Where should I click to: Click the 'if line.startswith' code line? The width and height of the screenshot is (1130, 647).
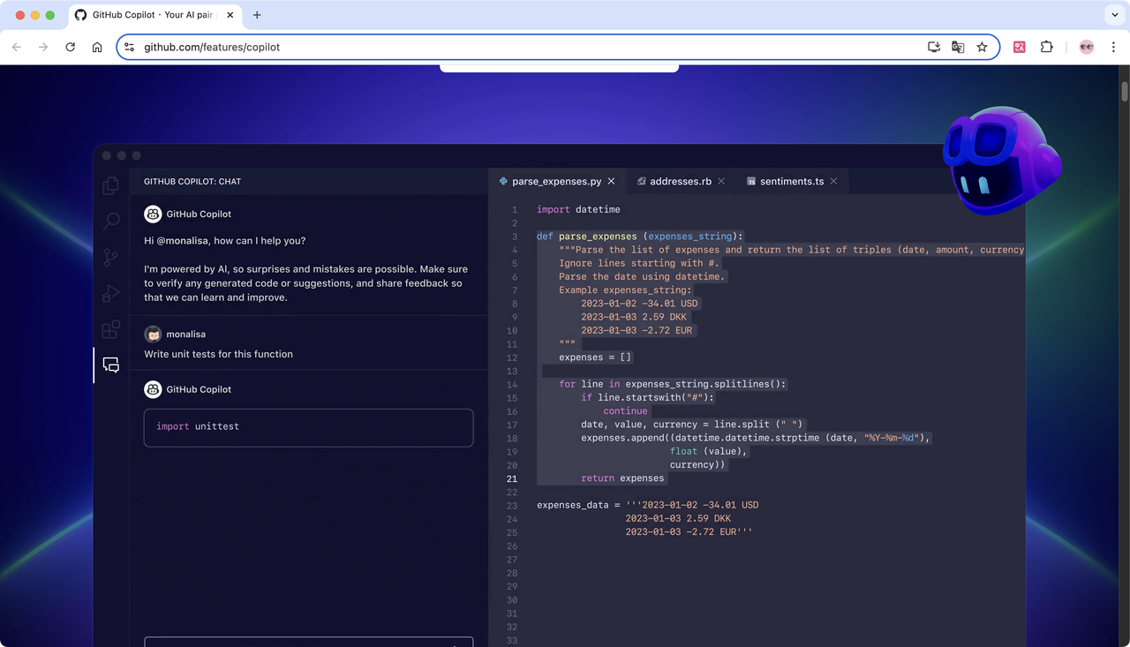pyautogui.click(x=648, y=397)
